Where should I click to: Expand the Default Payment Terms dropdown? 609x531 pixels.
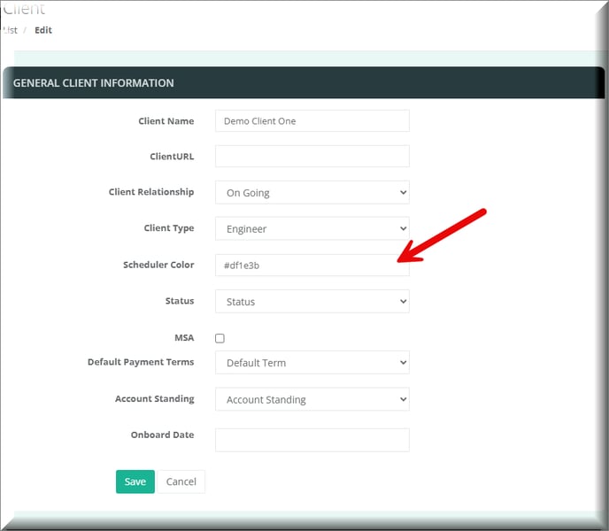312,362
